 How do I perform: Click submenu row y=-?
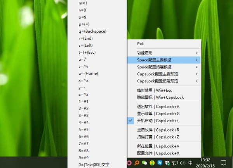97,87
